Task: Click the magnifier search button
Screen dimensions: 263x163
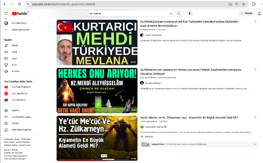Action: tap(179, 14)
